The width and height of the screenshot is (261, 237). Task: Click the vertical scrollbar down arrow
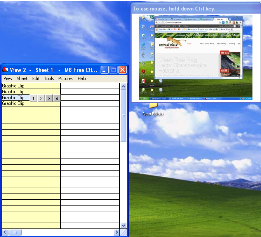click(x=124, y=225)
